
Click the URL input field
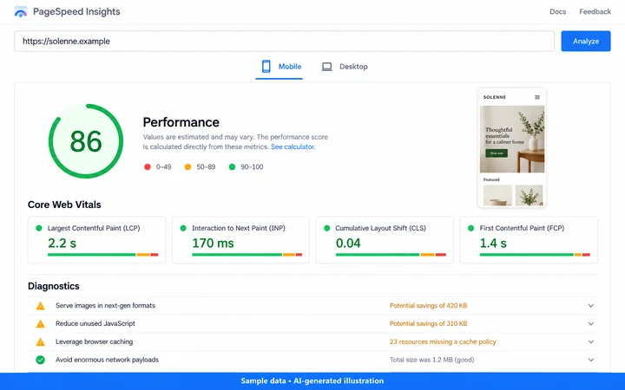[x=284, y=41]
